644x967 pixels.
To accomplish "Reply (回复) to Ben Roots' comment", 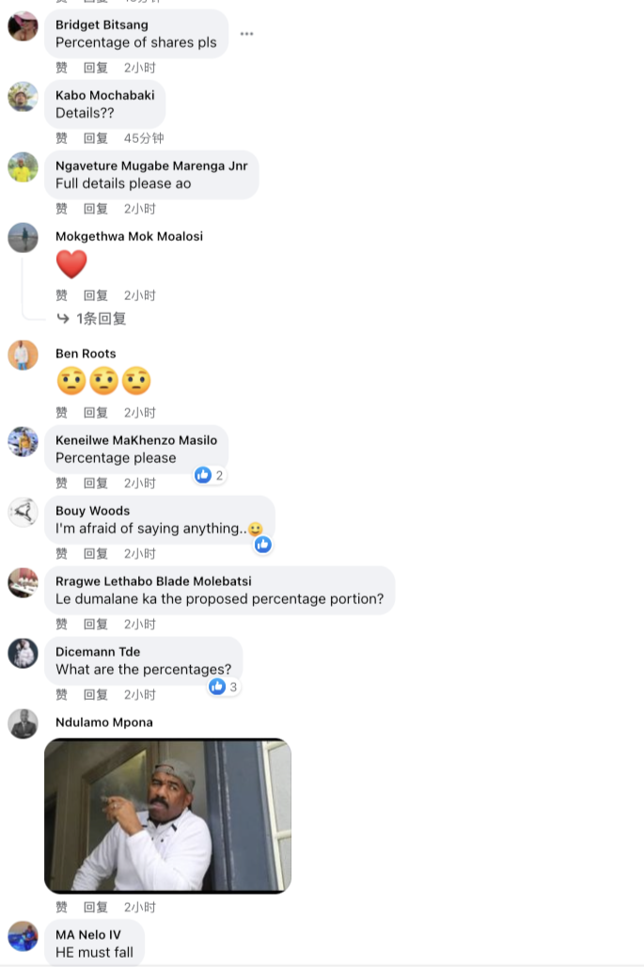I will tap(96, 413).
